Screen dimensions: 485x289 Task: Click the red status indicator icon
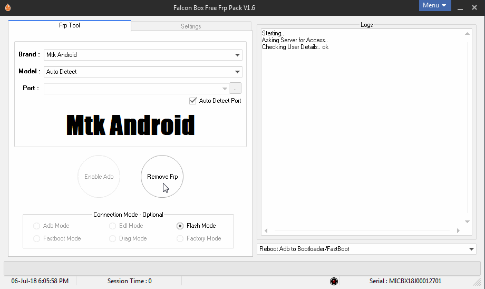(x=334, y=281)
